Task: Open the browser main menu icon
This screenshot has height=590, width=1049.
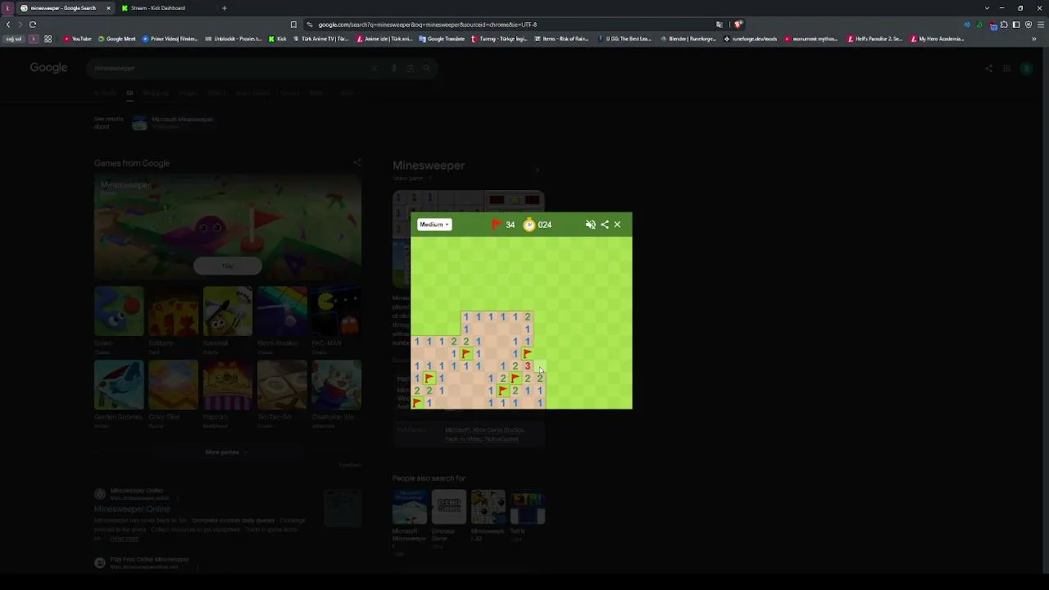Action: click(x=1041, y=25)
